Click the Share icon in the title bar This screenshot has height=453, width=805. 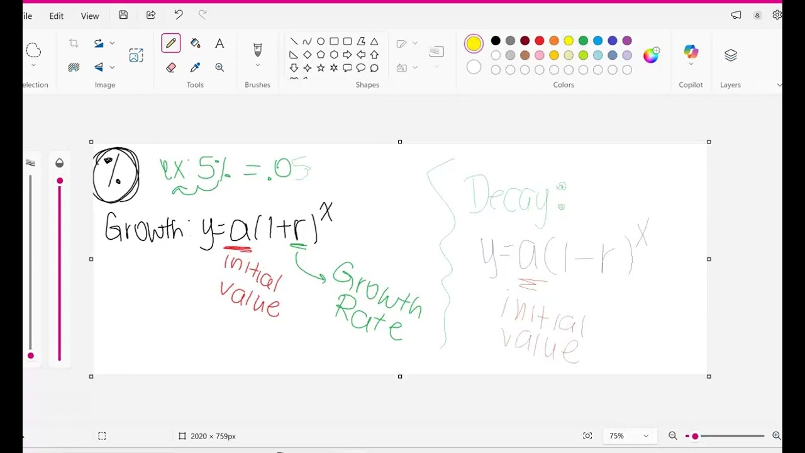151,15
